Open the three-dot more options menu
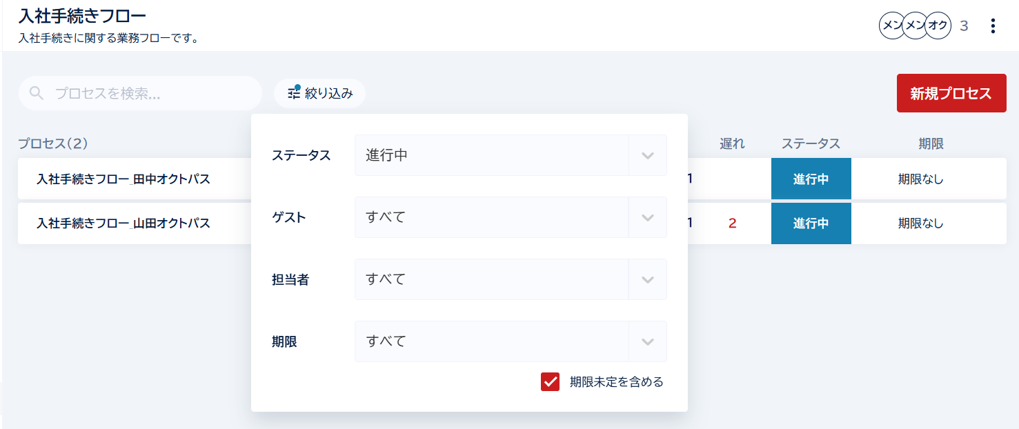The image size is (1019, 429). click(993, 26)
